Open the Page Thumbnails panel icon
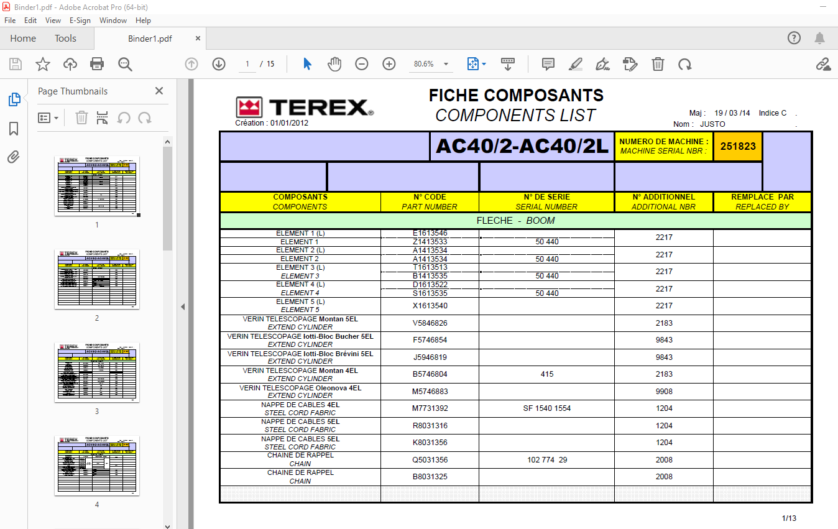This screenshot has width=838, height=529. [x=14, y=99]
